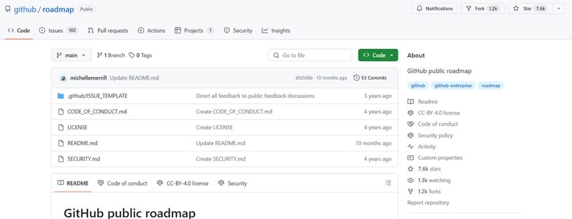Open latest commit message Update README.md
The width and height of the screenshot is (572, 219).
click(x=134, y=78)
